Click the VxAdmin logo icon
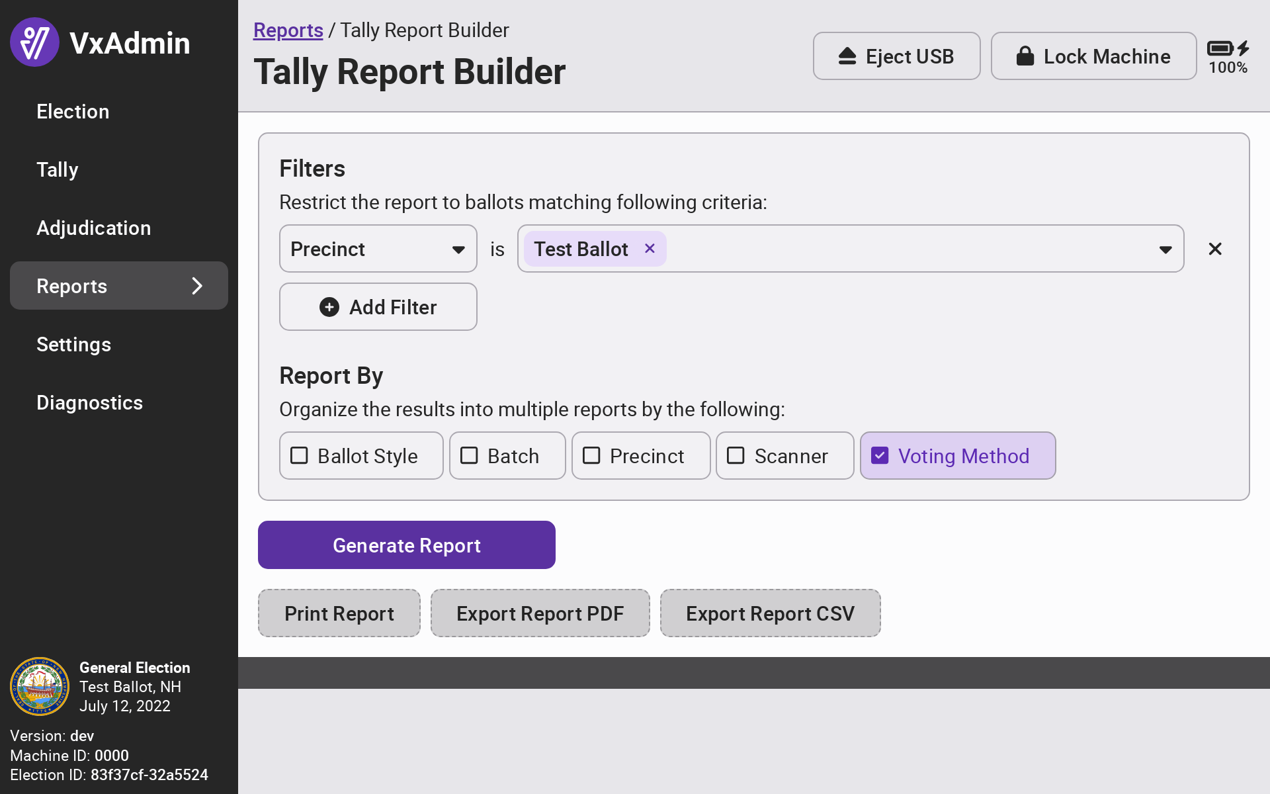The width and height of the screenshot is (1270, 794). tap(34, 42)
